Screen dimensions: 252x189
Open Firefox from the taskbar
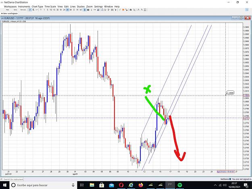[x=141, y=185]
